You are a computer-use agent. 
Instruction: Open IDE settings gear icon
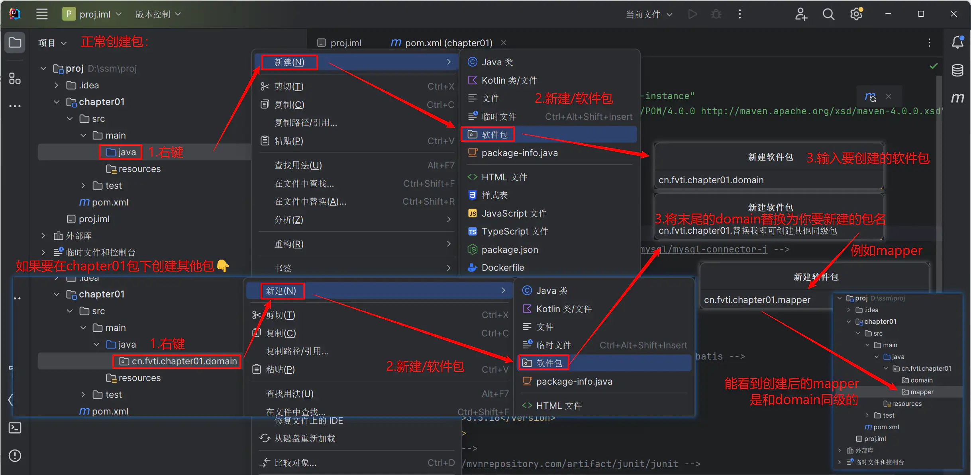coord(856,14)
